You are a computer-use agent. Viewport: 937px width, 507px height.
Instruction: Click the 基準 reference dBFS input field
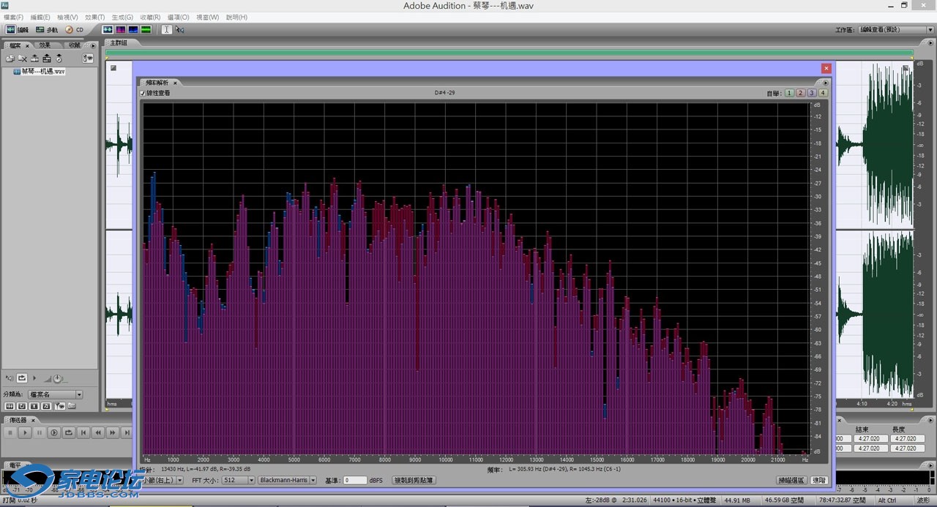click(355, 481)
